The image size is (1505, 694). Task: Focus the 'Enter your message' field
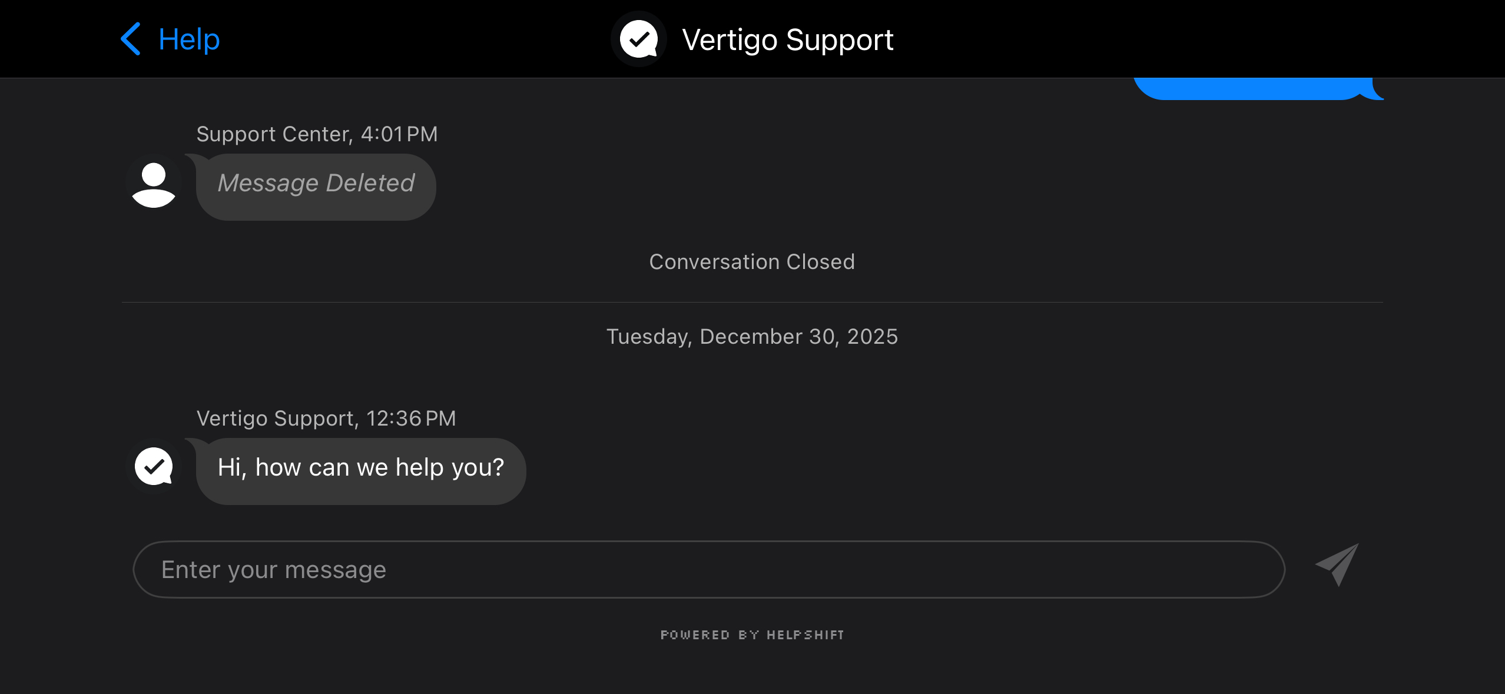(x=708, y=569)
